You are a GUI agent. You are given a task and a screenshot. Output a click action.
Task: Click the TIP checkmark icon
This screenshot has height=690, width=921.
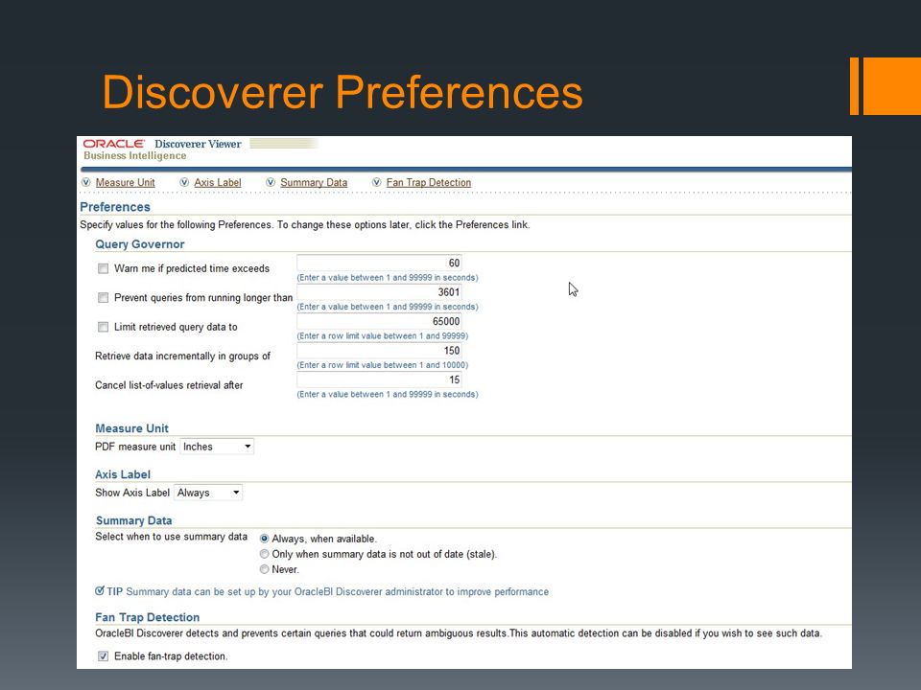[100, 591]
